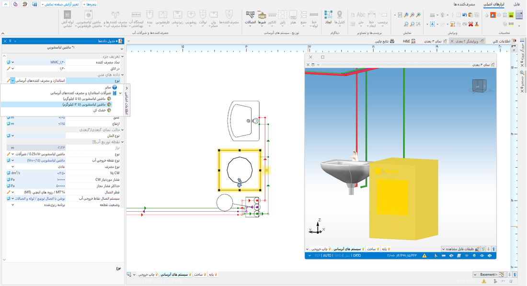Toggle چاپ خروجی layer bulb in 3D window
Image resolution: width=527 pixels, height=286 pixels.
(330, 249)
